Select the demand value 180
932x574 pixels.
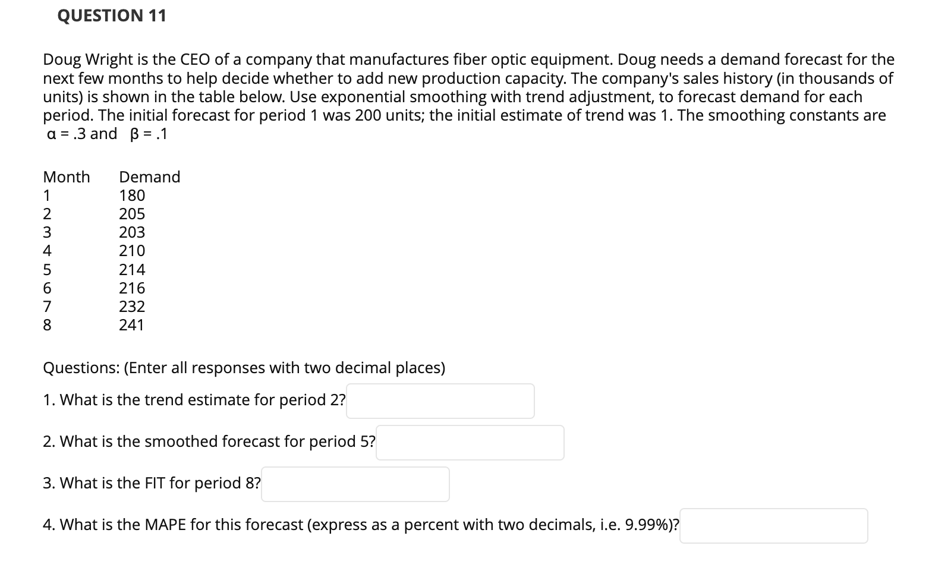131,195
